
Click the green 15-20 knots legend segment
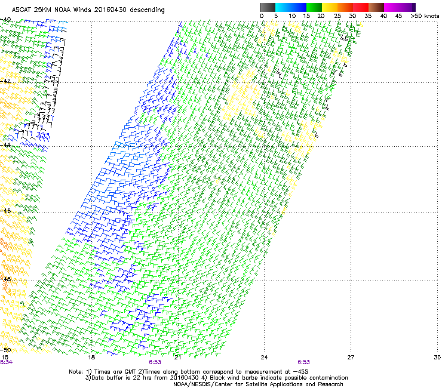(x=314, y=7)
